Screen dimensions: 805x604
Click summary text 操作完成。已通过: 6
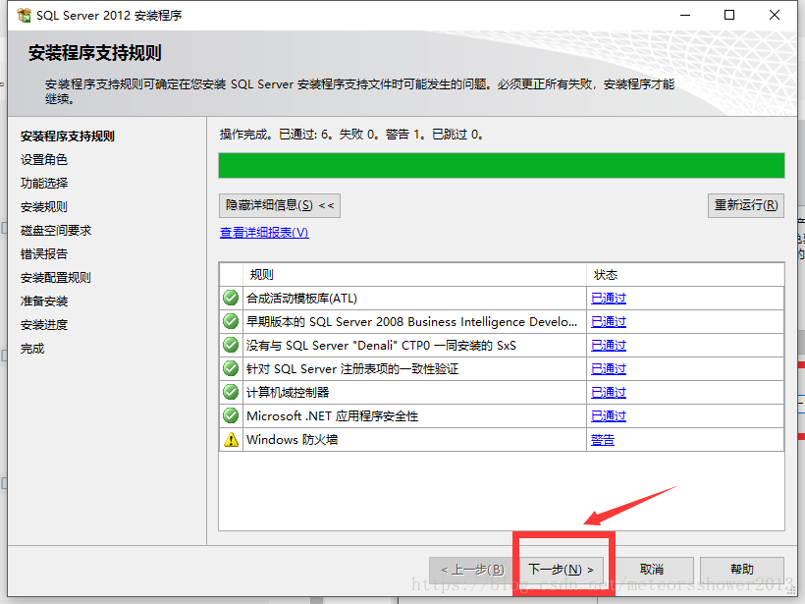point(277,135)
